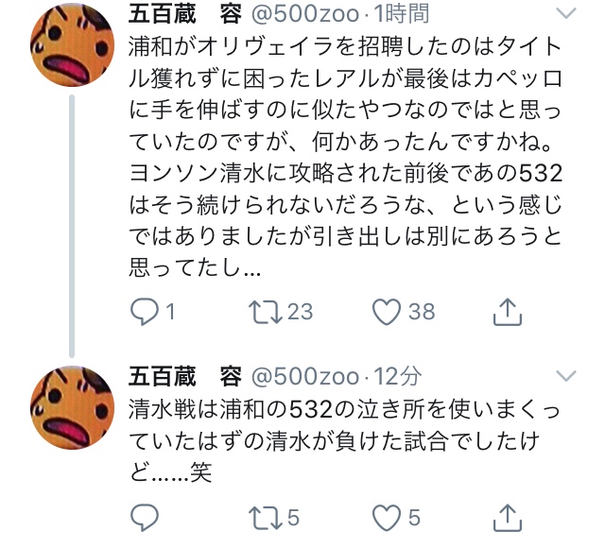Image resolution: width=605 pixels, height=548 pixels.
Task: Reply to the second tweet via comment icon
Action: point(145,517)
